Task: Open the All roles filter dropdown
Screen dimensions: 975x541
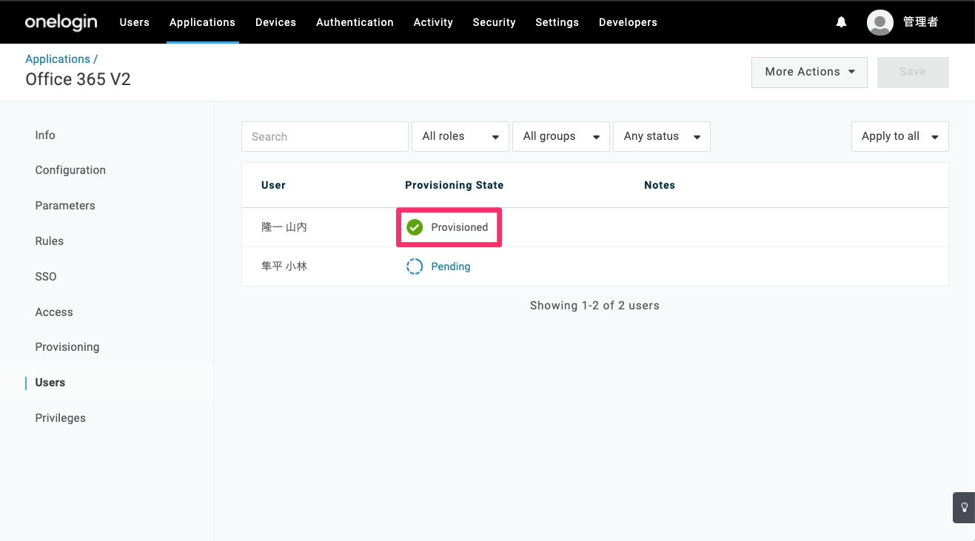Action: coord(460,136)
